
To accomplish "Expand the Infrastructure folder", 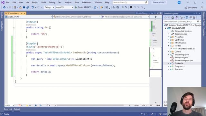I will [x=168, y=43].
